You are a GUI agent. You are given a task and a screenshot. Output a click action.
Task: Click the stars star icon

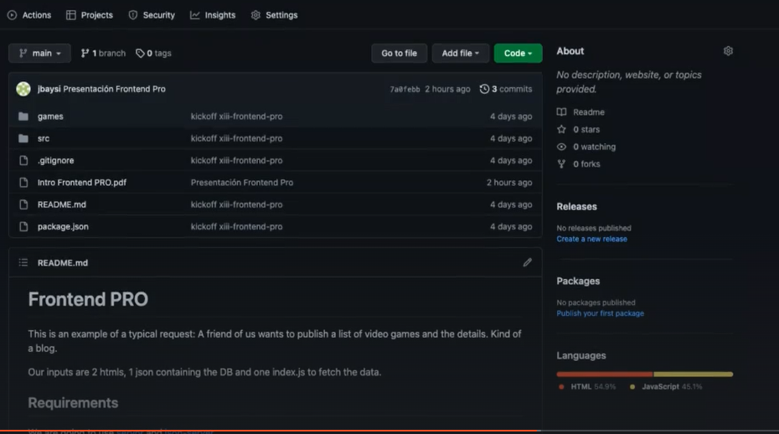[x=561, y=129]
